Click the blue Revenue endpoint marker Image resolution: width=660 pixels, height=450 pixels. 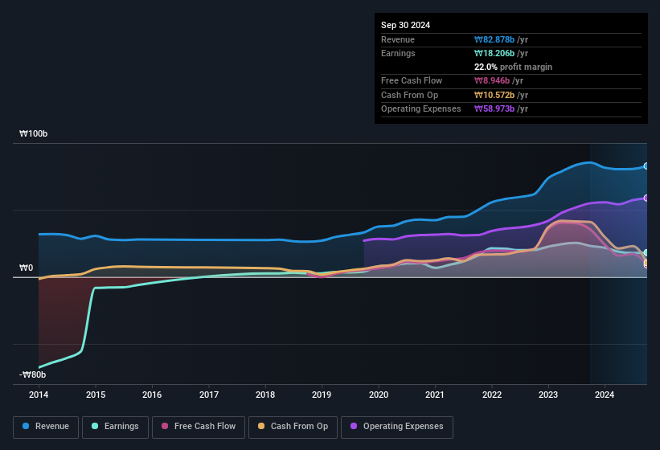tap(646, 166)
